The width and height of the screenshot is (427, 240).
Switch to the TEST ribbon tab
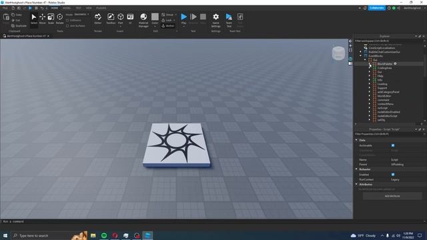coord(79,8)
